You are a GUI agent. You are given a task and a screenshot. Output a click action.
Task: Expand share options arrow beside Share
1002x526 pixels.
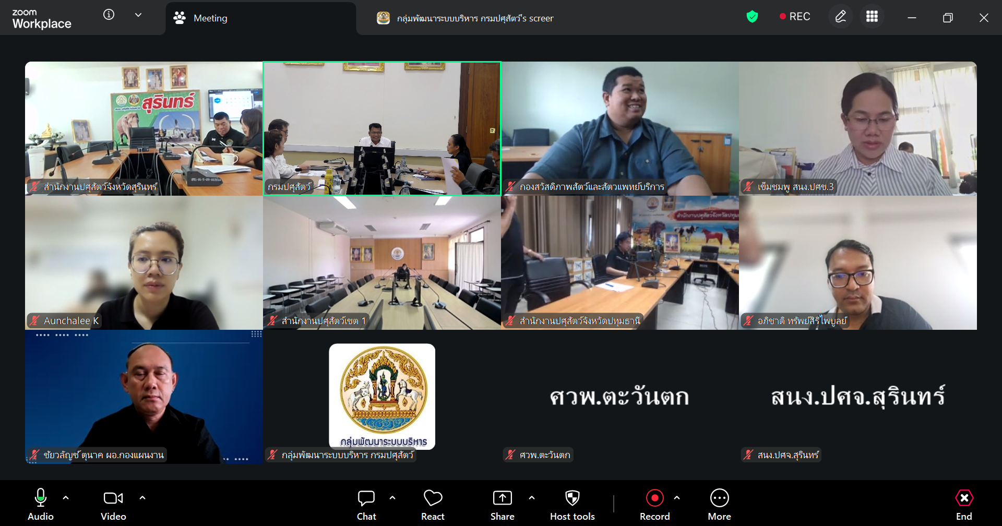coord(532,498)
